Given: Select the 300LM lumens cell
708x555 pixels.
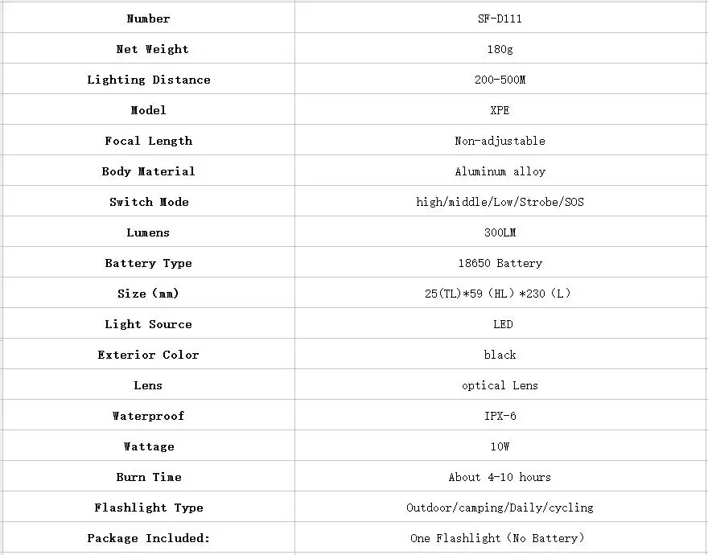Looking at the screenshot, I should point(500,232).
